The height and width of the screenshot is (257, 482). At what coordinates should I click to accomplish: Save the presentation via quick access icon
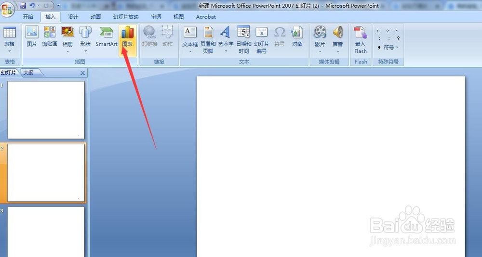(x=23, y=5)
